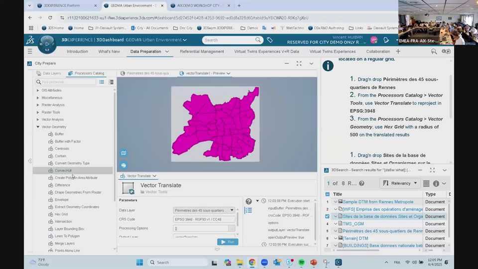Select the Hex Grid processor
Viewport: 478px width, 269px height.
(61, 214)
